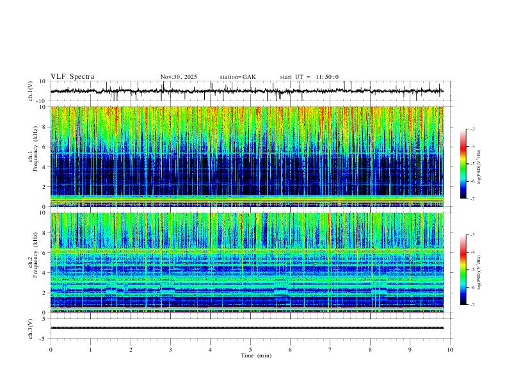Image resolution: width=507 pixels, height=392 pixels.
Task: Click the "-7" label on ch.1 colorbar
Action: 472,199
